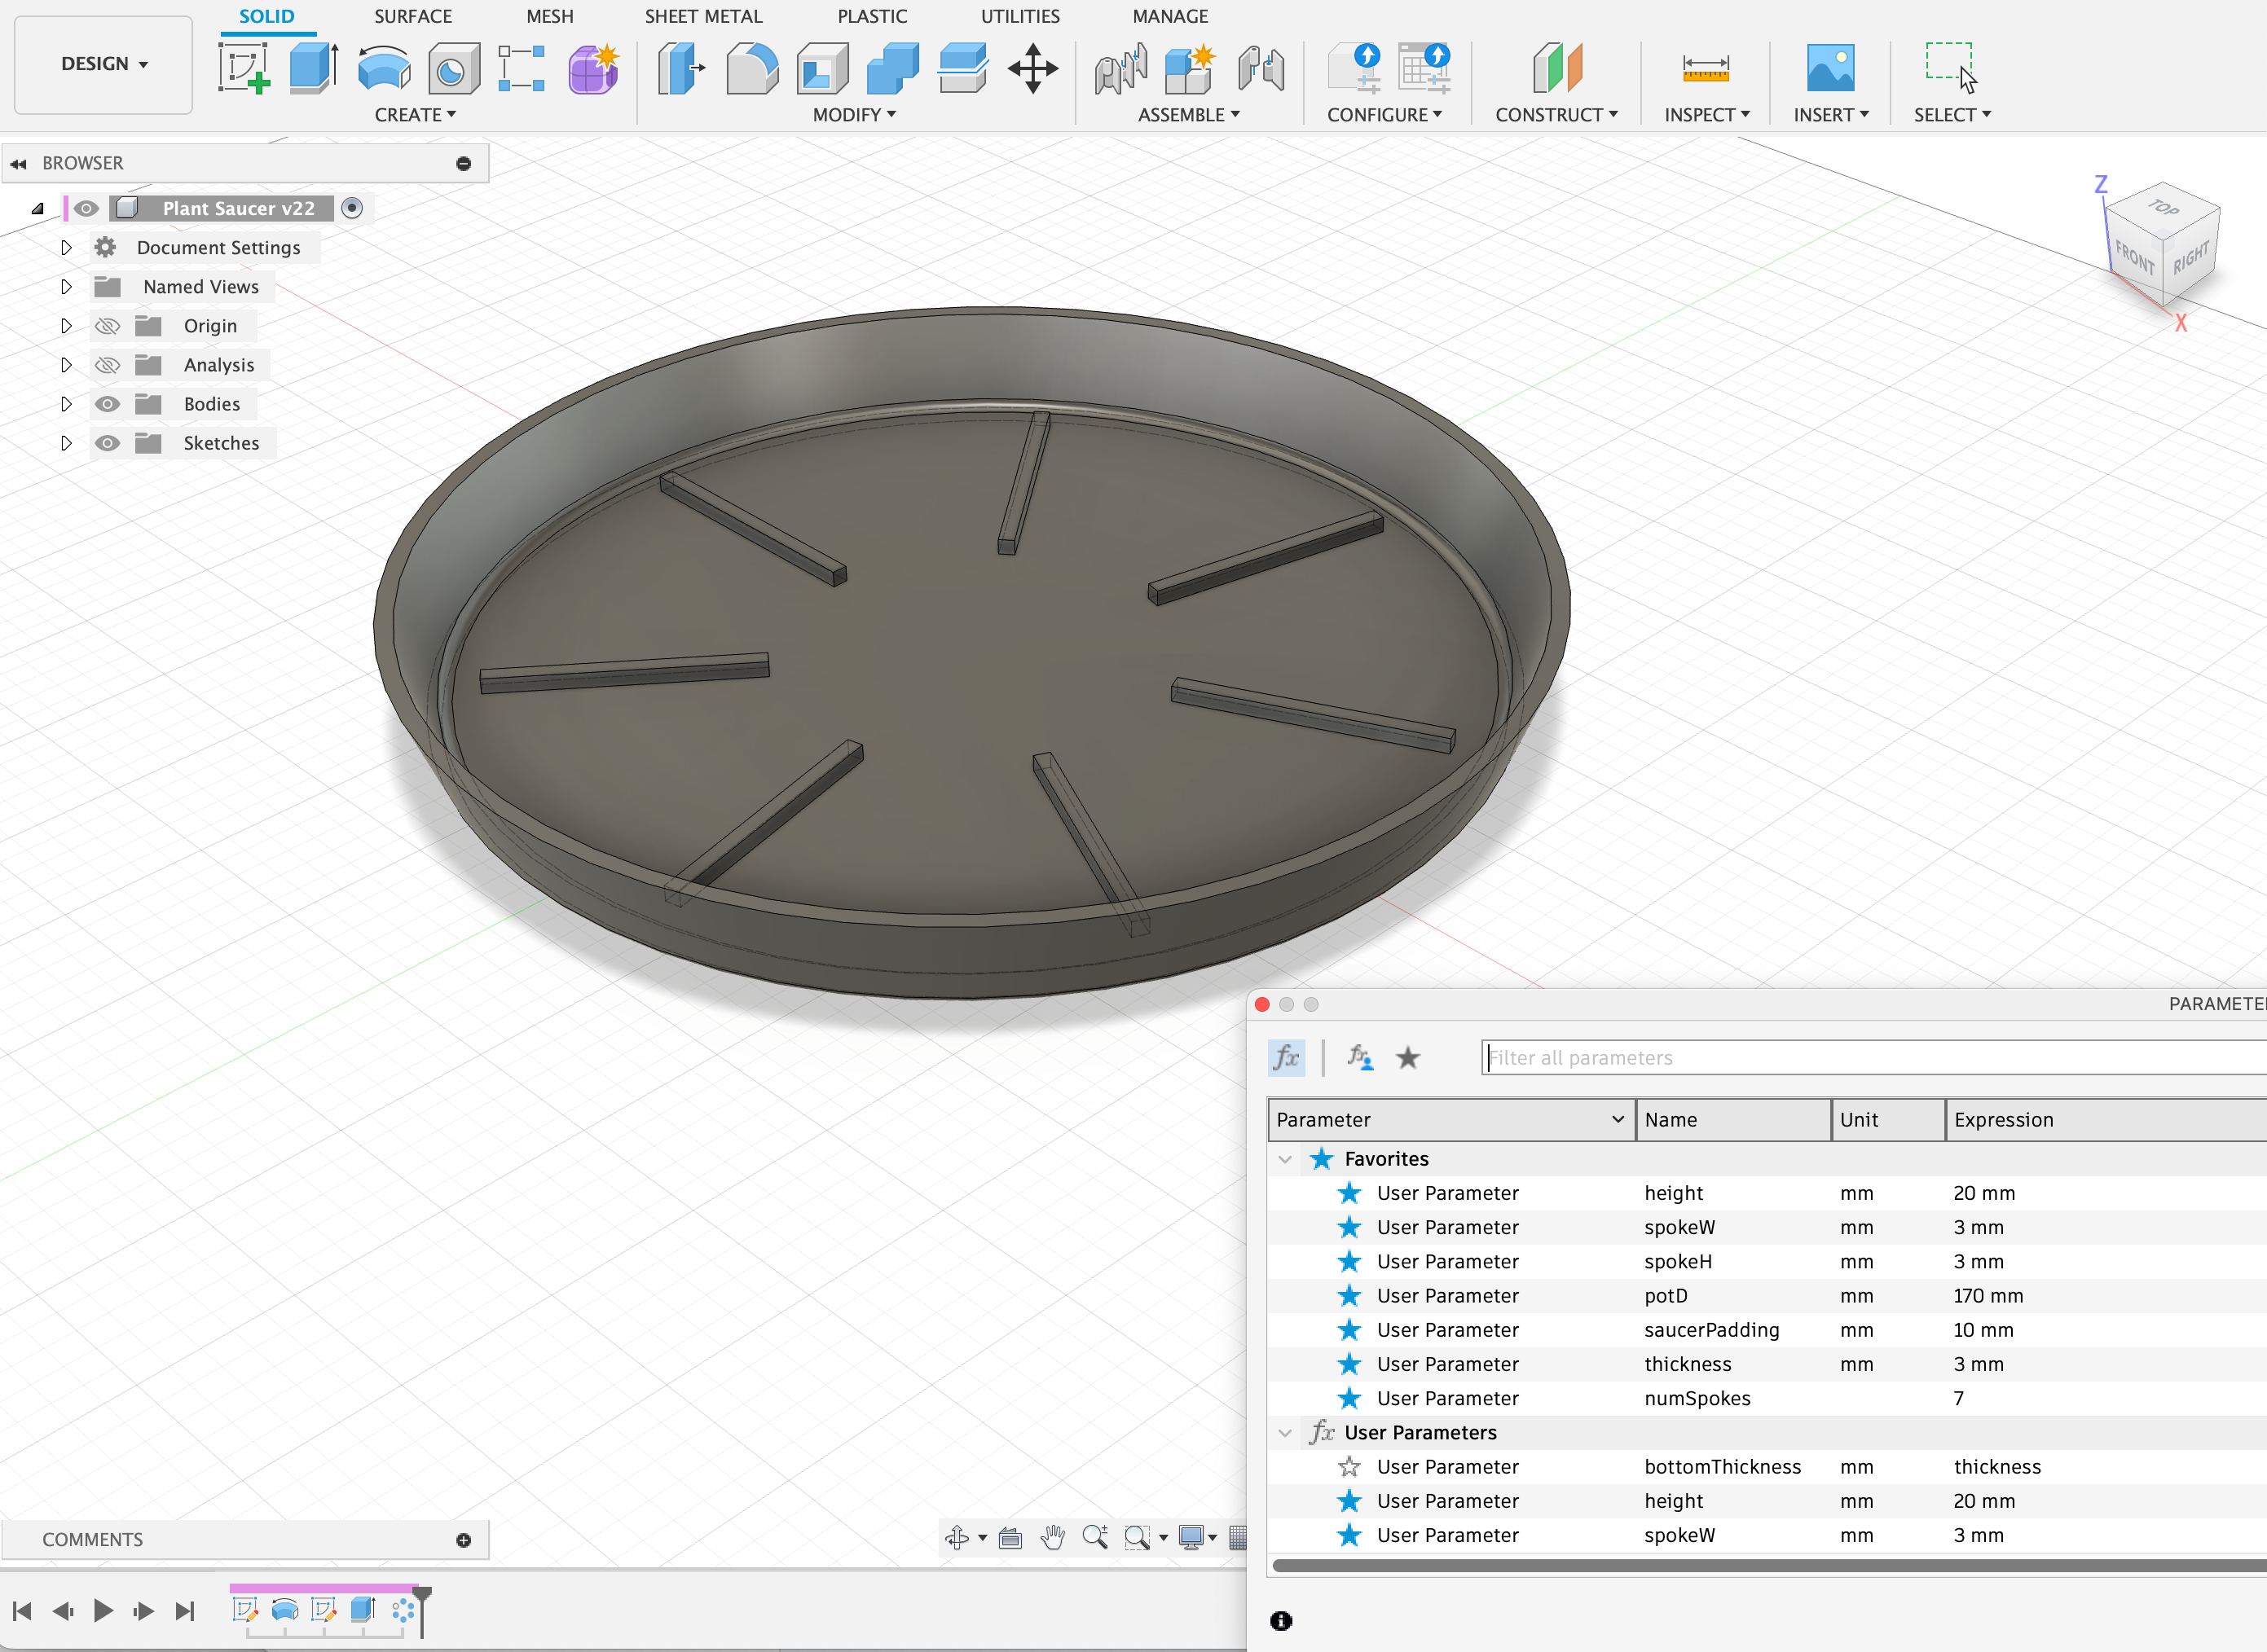The height and width of the screenshot is (1652, 2267).
Task: Expand the Document Settings node
Action: tap(66, 247)
